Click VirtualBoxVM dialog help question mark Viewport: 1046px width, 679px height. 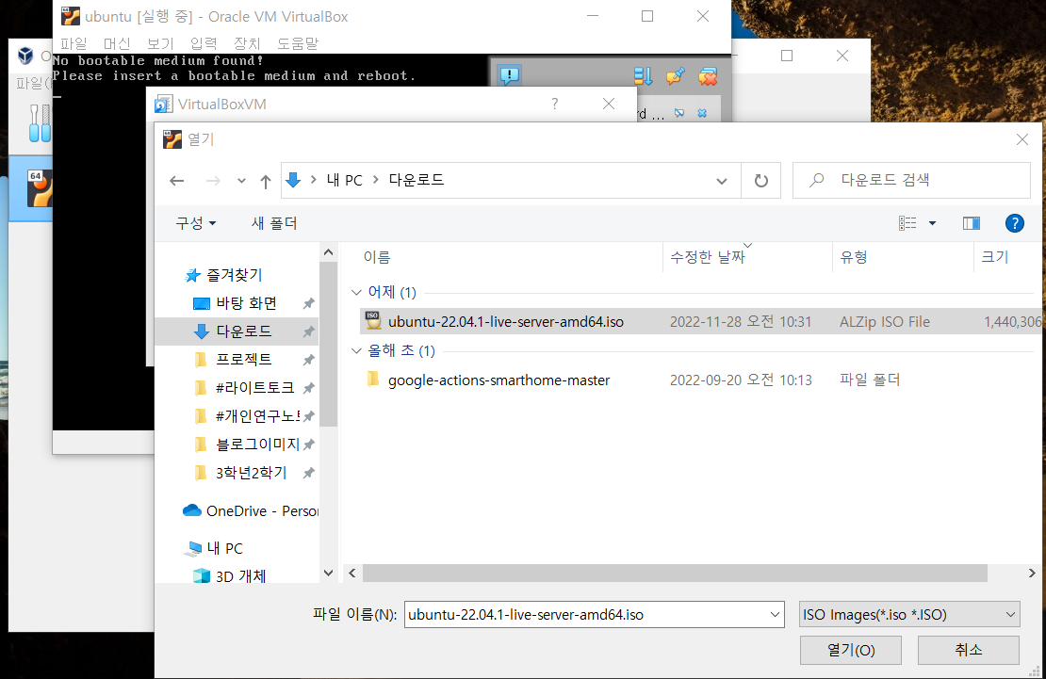554,104
